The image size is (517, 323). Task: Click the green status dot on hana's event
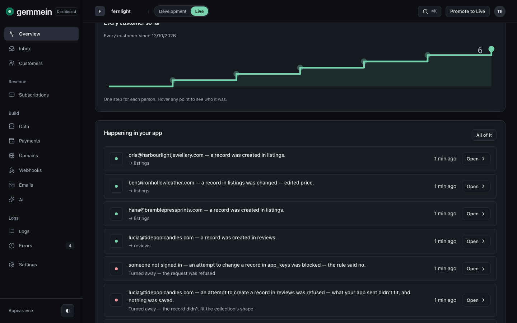[x=116, y=214]
